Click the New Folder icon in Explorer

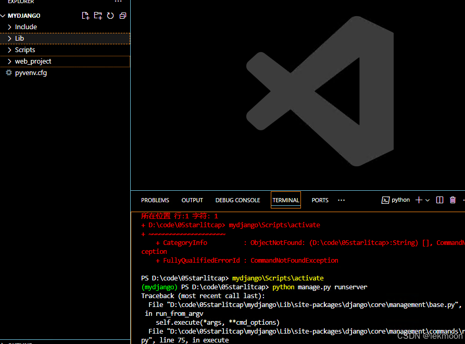[x=98, y=16]
